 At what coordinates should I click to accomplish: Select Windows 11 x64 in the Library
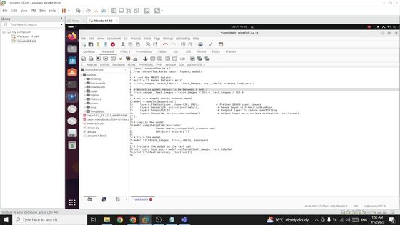(x=27, y=36)
